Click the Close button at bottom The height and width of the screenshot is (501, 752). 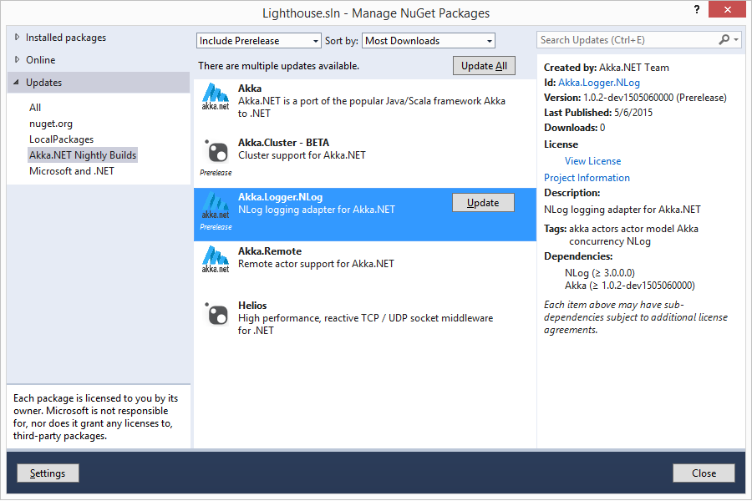coord(704,473)
